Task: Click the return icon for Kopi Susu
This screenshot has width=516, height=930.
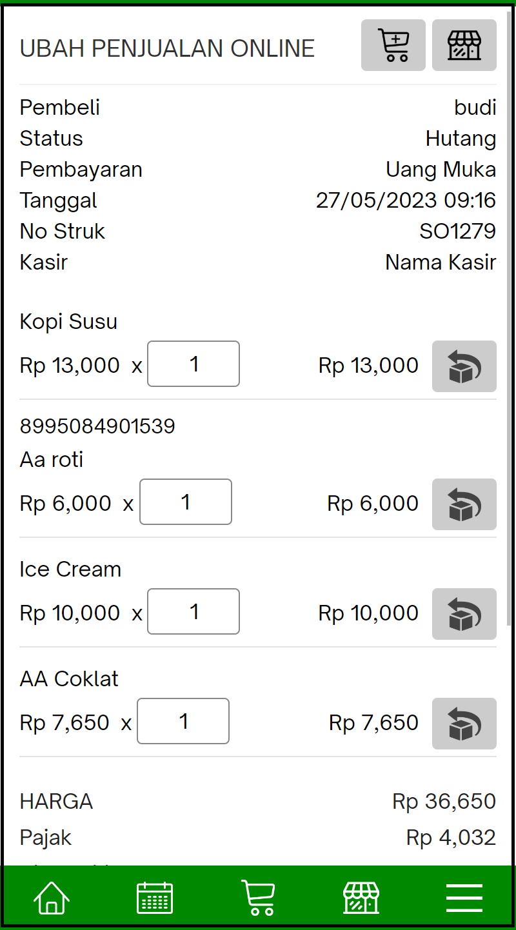Action: (464, 366)
